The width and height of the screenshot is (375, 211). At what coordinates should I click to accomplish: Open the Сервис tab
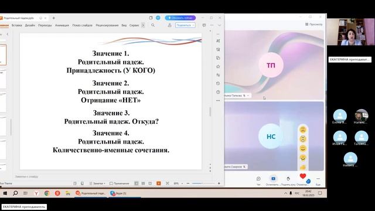(x=134, y=25)
